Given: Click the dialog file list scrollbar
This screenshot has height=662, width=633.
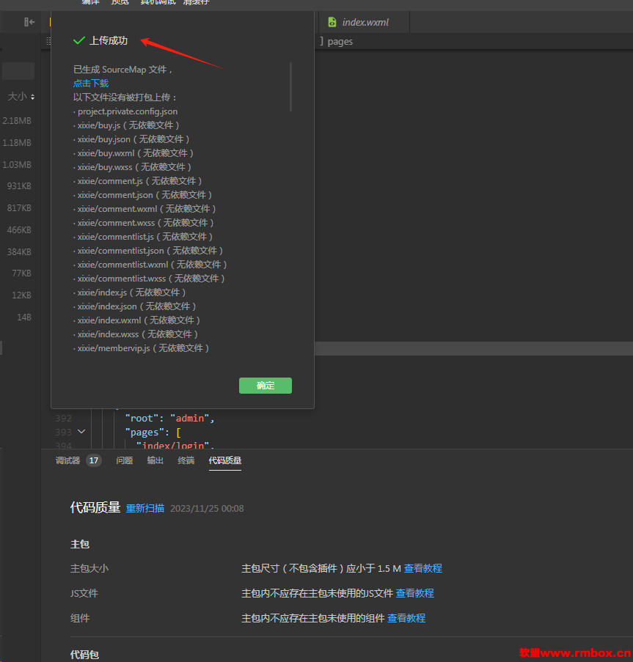Looking at the screenshot, I should 290,87.
